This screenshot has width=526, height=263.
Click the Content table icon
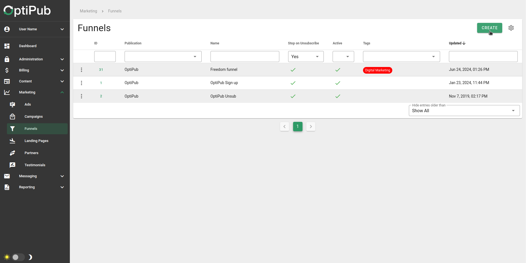7,81
